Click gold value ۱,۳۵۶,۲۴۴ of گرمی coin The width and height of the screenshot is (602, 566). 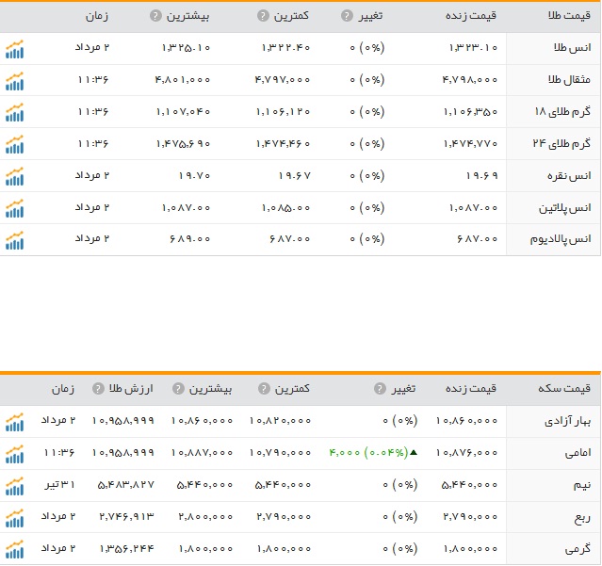[x=126, y=549]
